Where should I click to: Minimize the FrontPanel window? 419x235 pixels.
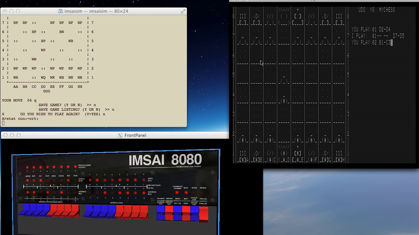pos(12,135)
